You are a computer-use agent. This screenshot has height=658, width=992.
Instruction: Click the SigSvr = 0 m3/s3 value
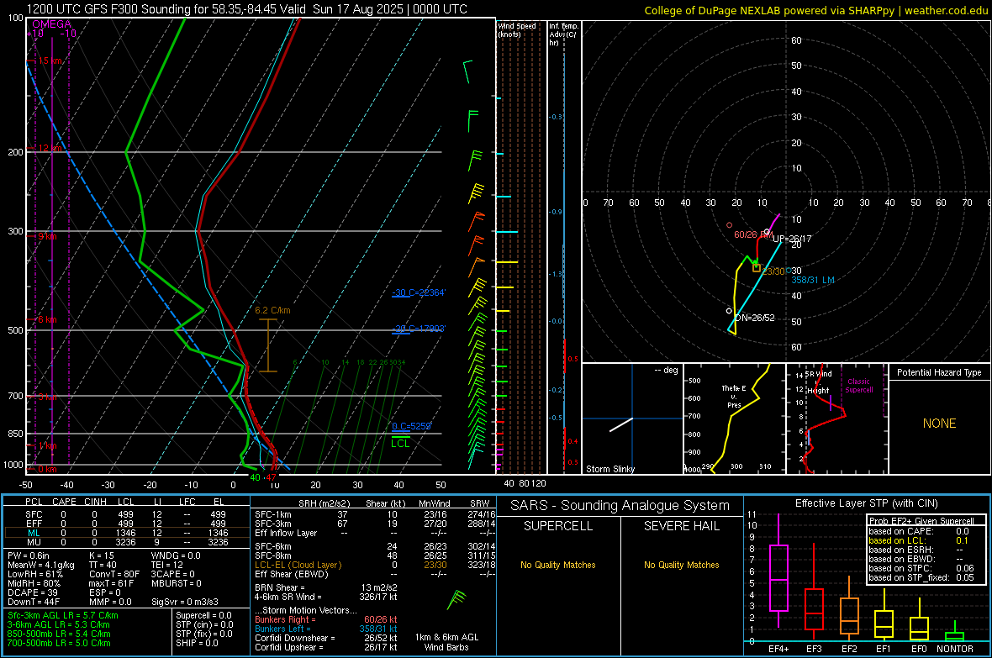pyautogui.click(x=185, y=602)
